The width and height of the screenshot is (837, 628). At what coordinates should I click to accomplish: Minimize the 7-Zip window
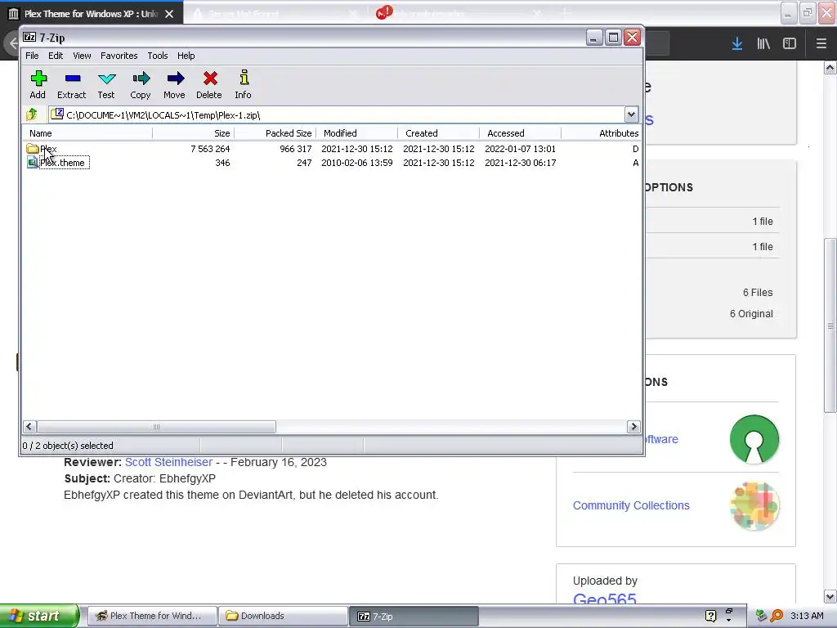594,38
